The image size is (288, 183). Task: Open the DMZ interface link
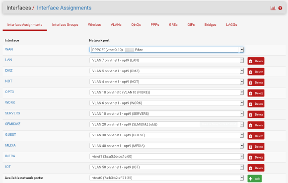(x=9, y=71)
